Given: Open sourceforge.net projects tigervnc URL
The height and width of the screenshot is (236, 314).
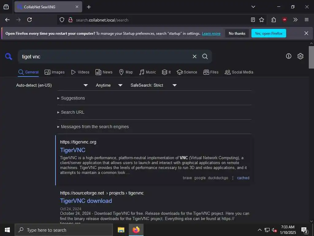Looking at the screenshot, I should click(102, 193).
